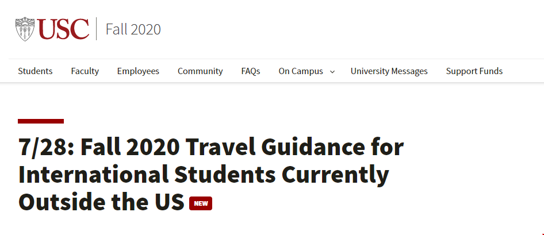Expand the chevron beside On Campus
This screenshot has width=544, height=235.
point(332,72)
